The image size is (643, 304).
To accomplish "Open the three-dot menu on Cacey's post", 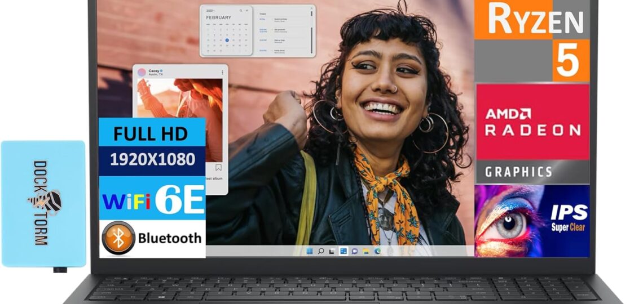I will (x=222, y=73).
